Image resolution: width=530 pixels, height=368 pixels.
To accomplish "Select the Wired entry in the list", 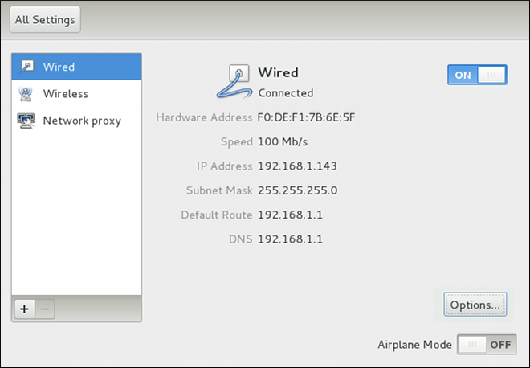I will click(x=77, y=67).
